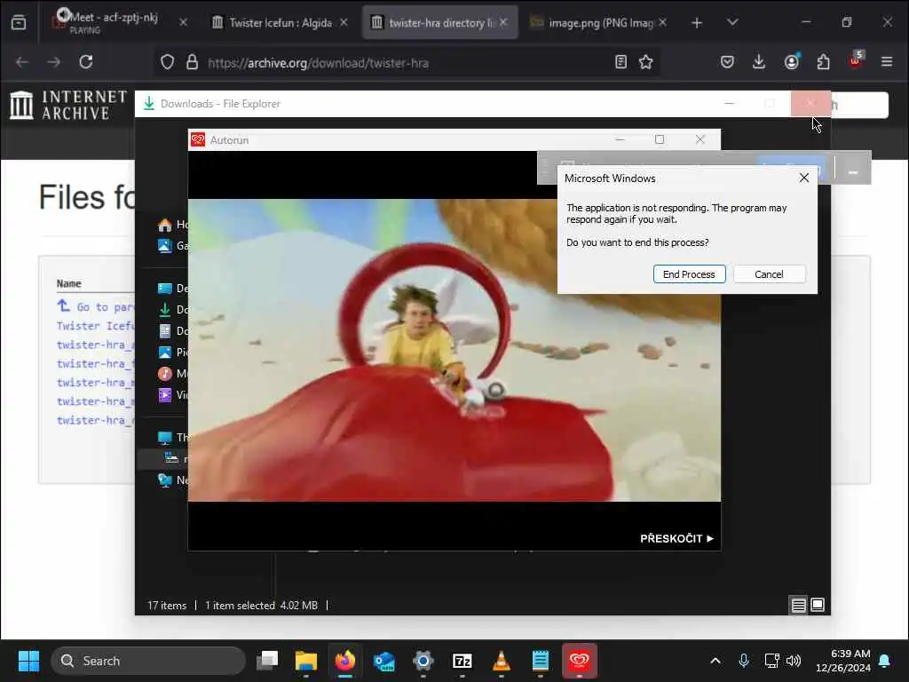Reload the page with the refresh icon
This screenshot has height=682, width=909.
coord(86,61)
